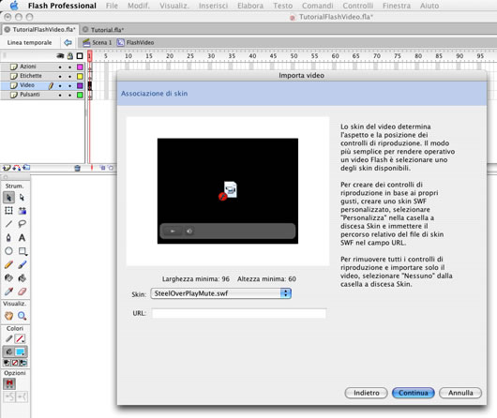Viewport: 497px width, 418px height.
Task: Open the Finestra menu
Action: [397, 6]
